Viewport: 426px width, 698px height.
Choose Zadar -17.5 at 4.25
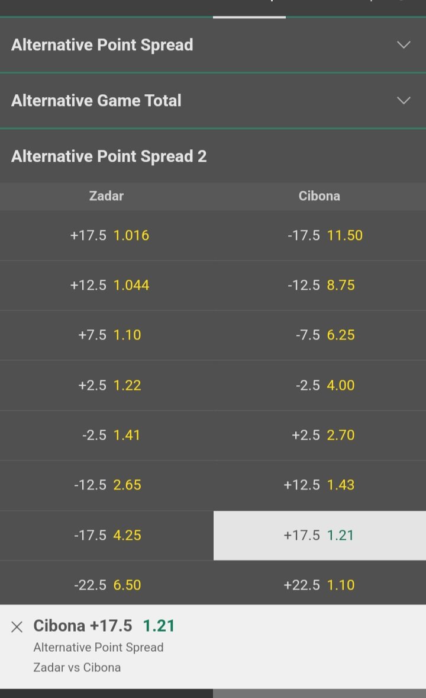107,535
